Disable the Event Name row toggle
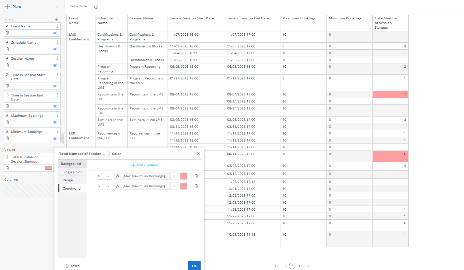464x270 pixels. pos(55,33)
